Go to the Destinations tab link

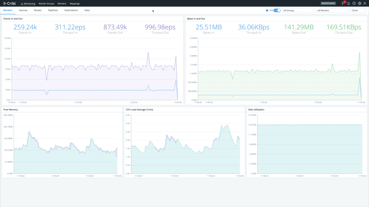71,10
